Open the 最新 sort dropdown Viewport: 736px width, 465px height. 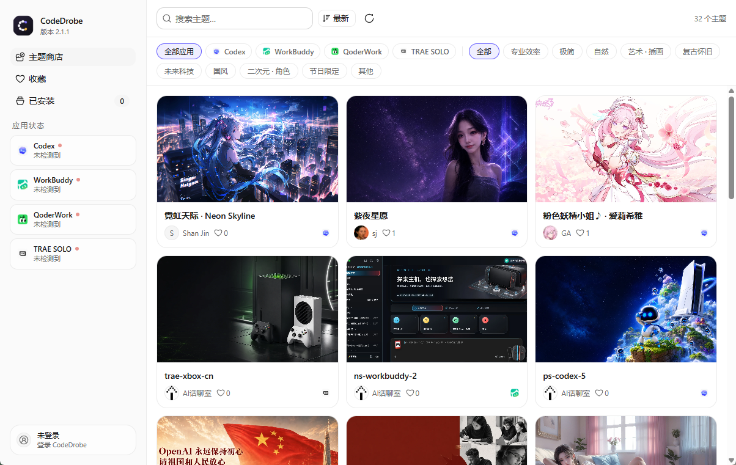[336, 18]
